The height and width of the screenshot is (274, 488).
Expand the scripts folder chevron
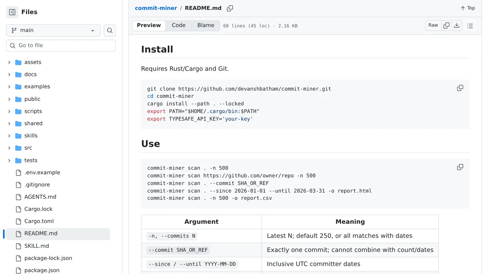(x=9, y=111)
